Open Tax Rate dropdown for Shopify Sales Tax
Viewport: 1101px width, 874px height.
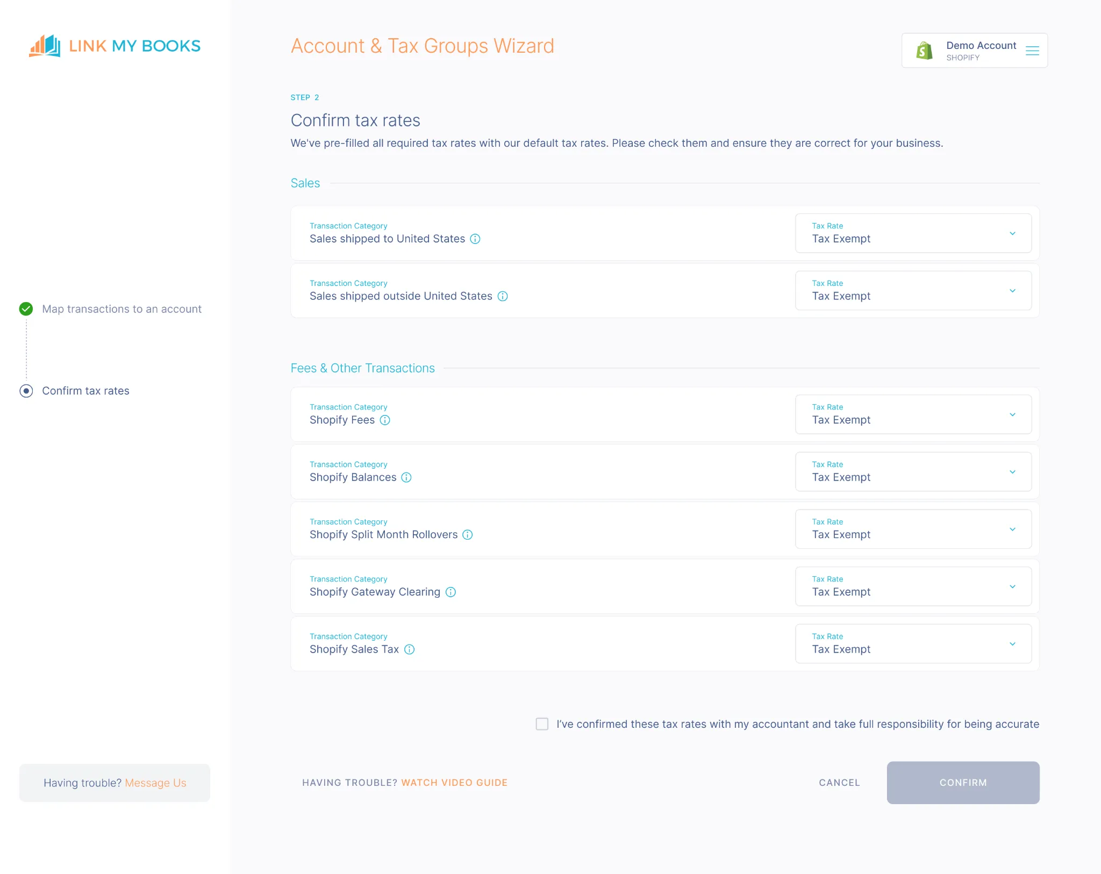913,643
